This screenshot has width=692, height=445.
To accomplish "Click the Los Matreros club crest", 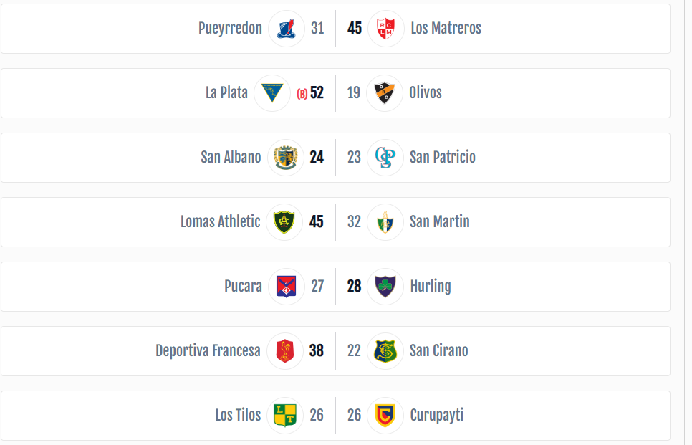I will coord(385,29).
